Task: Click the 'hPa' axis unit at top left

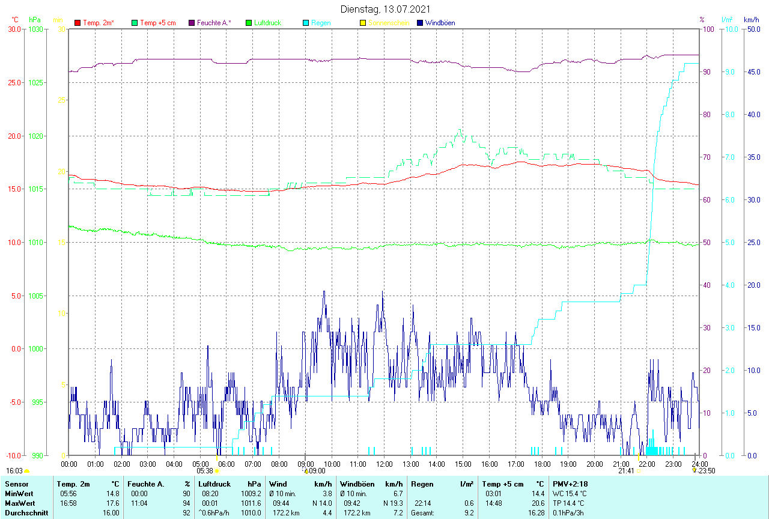Action: tap(34, 20)
